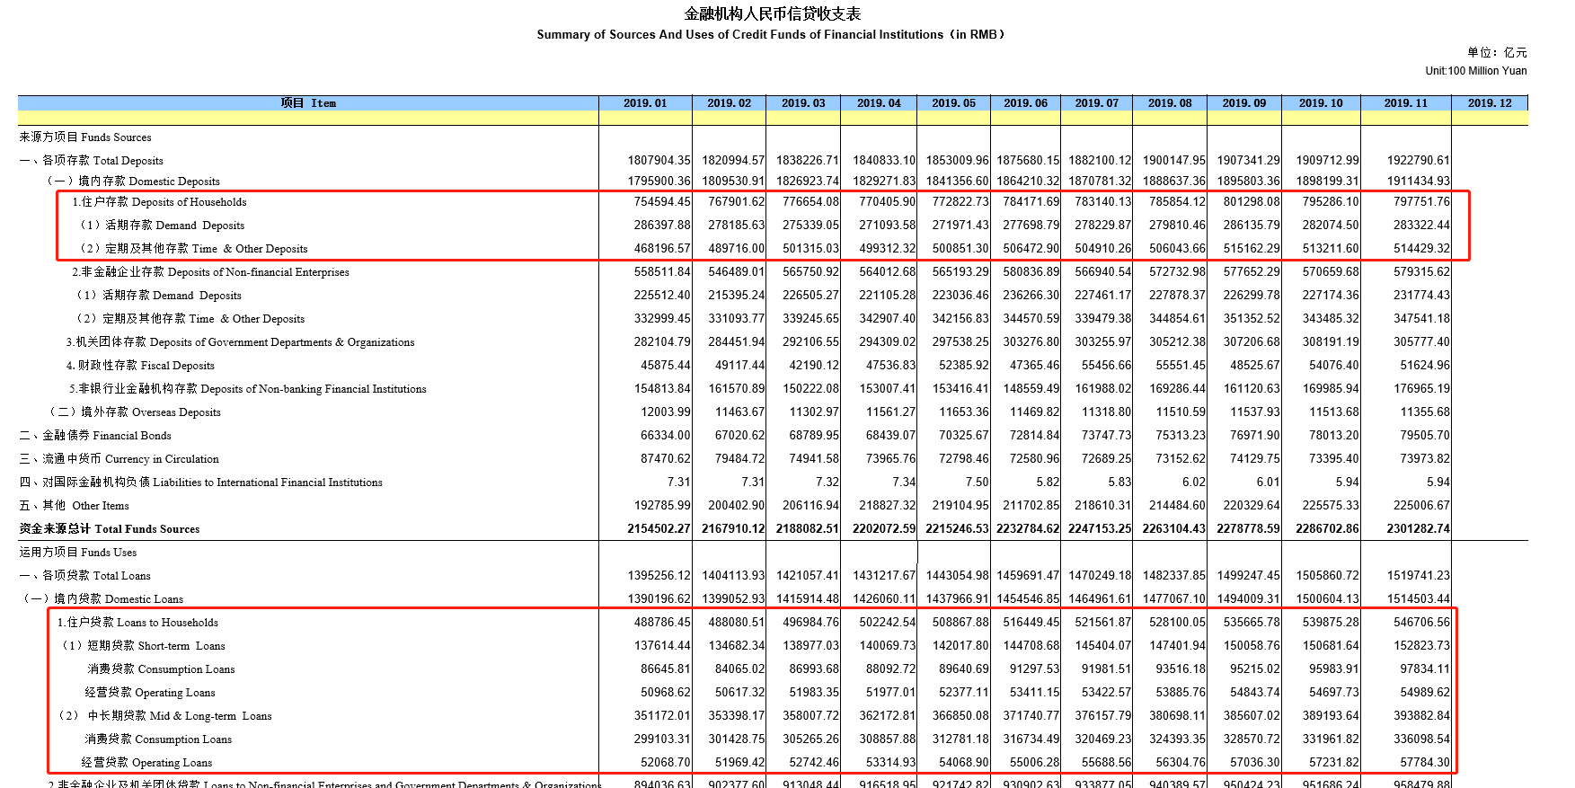Select the "Unit:100 Million Yuan" label
Viewport: 1575px width, 788px height.
(1476, 71)
